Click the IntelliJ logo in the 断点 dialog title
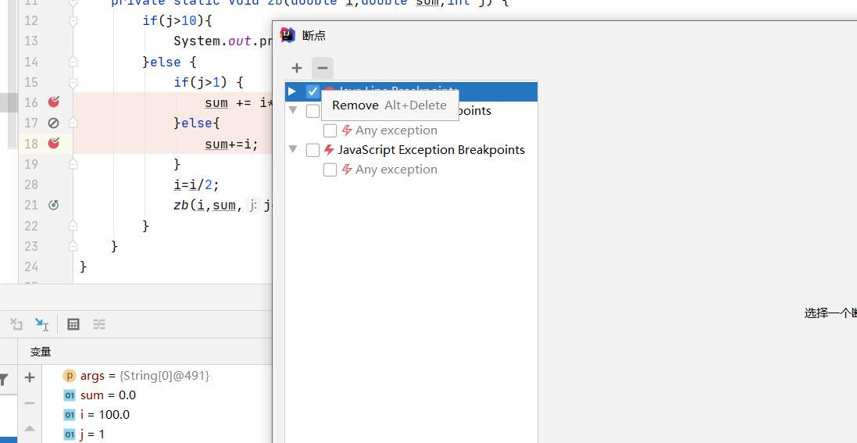Image resolution: width=857 pixels, height=443 pixels. coord(287,34)
